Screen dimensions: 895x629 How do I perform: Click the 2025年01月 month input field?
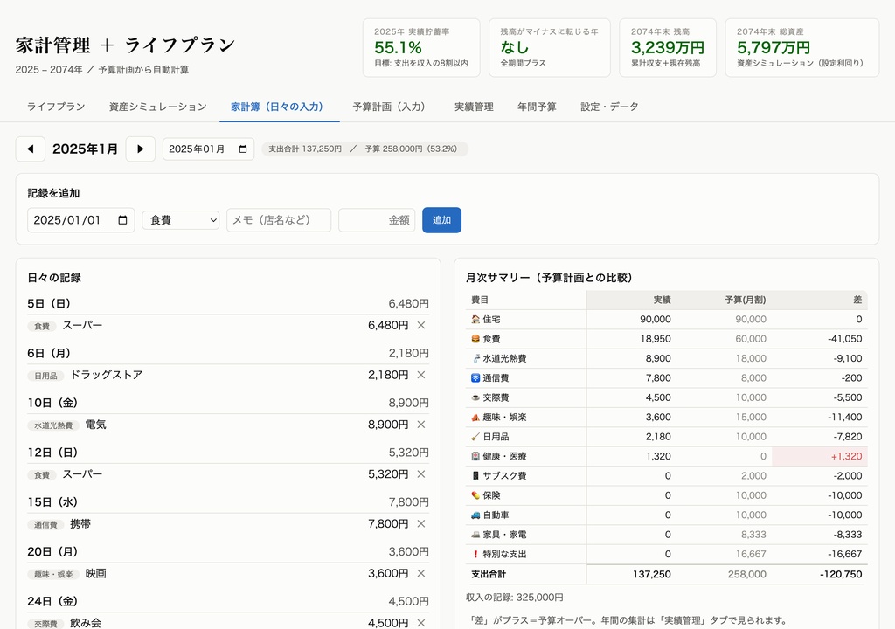(x=208, y=149)
